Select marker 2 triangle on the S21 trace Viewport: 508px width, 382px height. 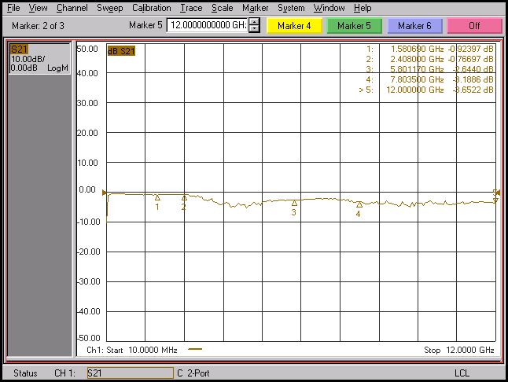[x=184, y=199]
